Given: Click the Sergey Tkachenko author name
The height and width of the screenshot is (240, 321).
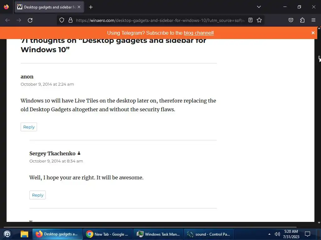Looking at the screenshot, I should point(52,153).
